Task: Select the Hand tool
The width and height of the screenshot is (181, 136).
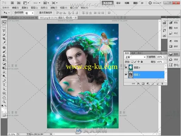Action: [4, 98]
